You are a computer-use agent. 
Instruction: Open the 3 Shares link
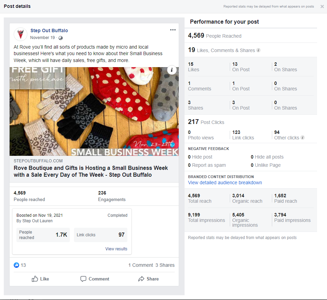tap(165, 265)
